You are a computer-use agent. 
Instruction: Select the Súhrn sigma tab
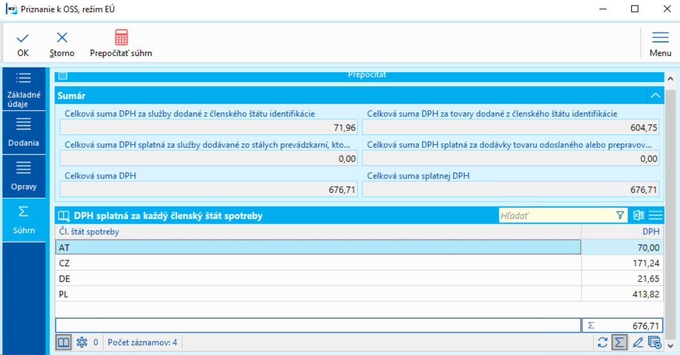24,220
